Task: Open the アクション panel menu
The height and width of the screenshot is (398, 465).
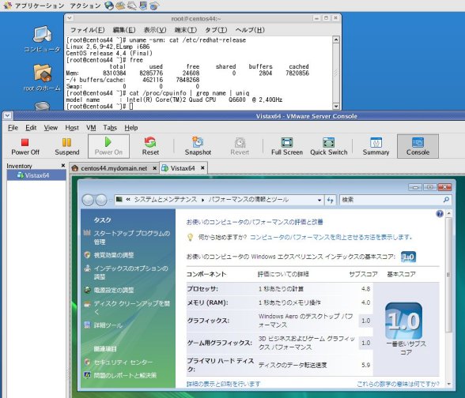Action: tap(85, 6)
